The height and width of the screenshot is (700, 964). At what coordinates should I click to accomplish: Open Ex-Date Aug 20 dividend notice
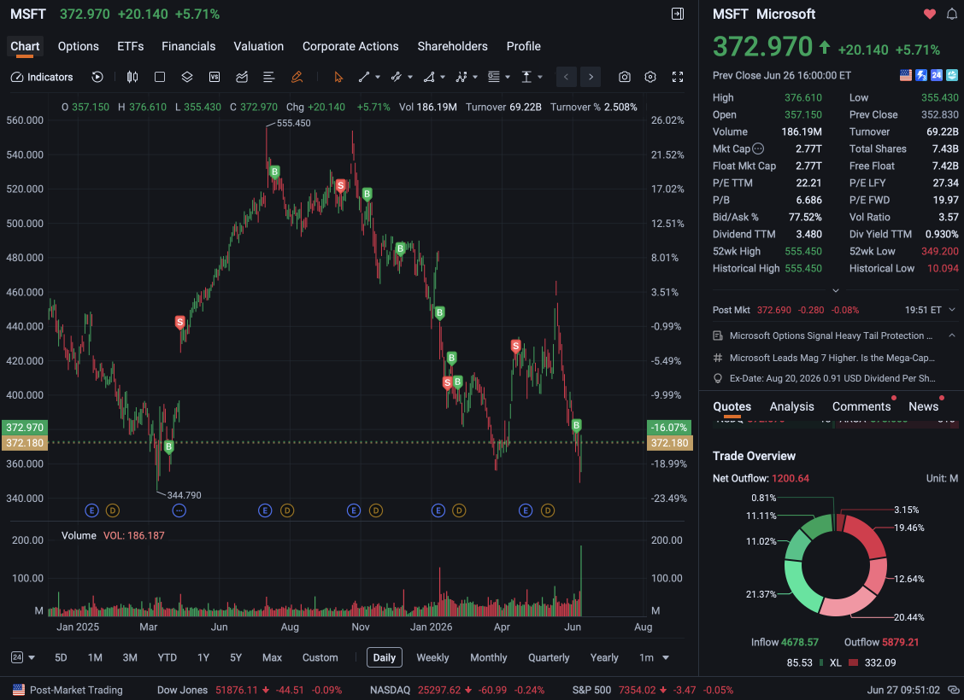click(x=832, y=378)
